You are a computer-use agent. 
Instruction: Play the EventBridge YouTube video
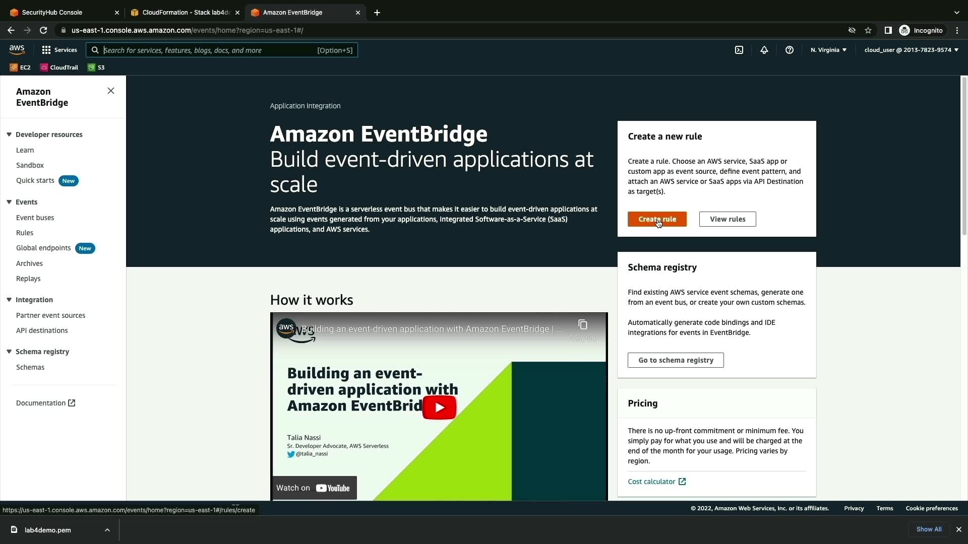point(439,407)
